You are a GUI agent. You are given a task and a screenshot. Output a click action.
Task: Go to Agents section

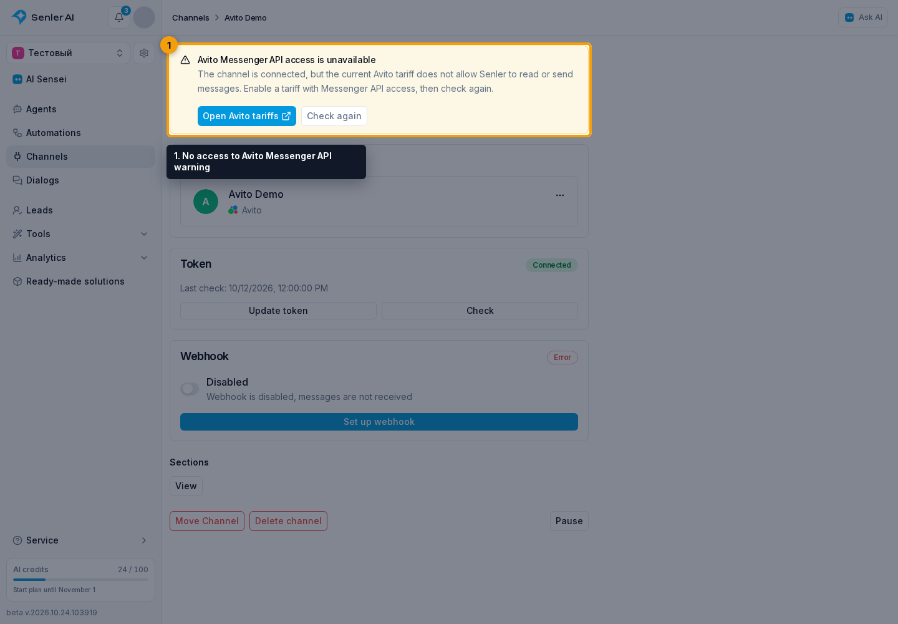[x=80, y=109]
